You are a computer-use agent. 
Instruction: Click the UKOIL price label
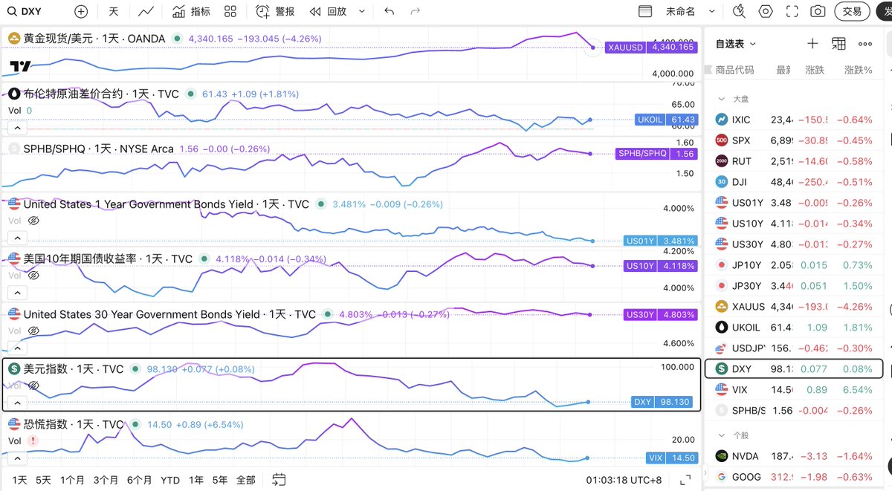tap(667, 120)
